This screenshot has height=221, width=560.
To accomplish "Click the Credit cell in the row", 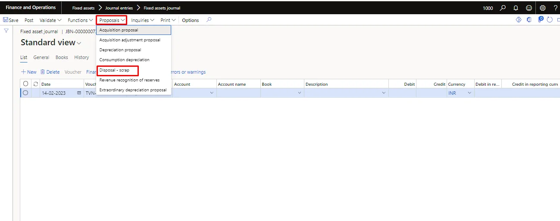I will tap(431, 93).
